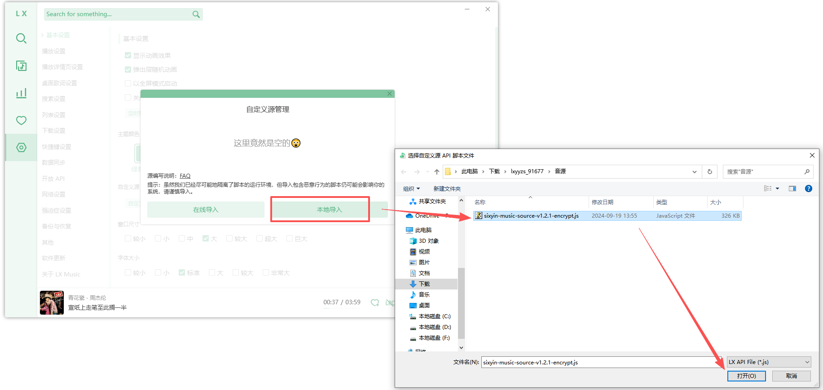Click 新建文件夹 button
The width and height of the screenshot is (823, 390).
point(447,188)
